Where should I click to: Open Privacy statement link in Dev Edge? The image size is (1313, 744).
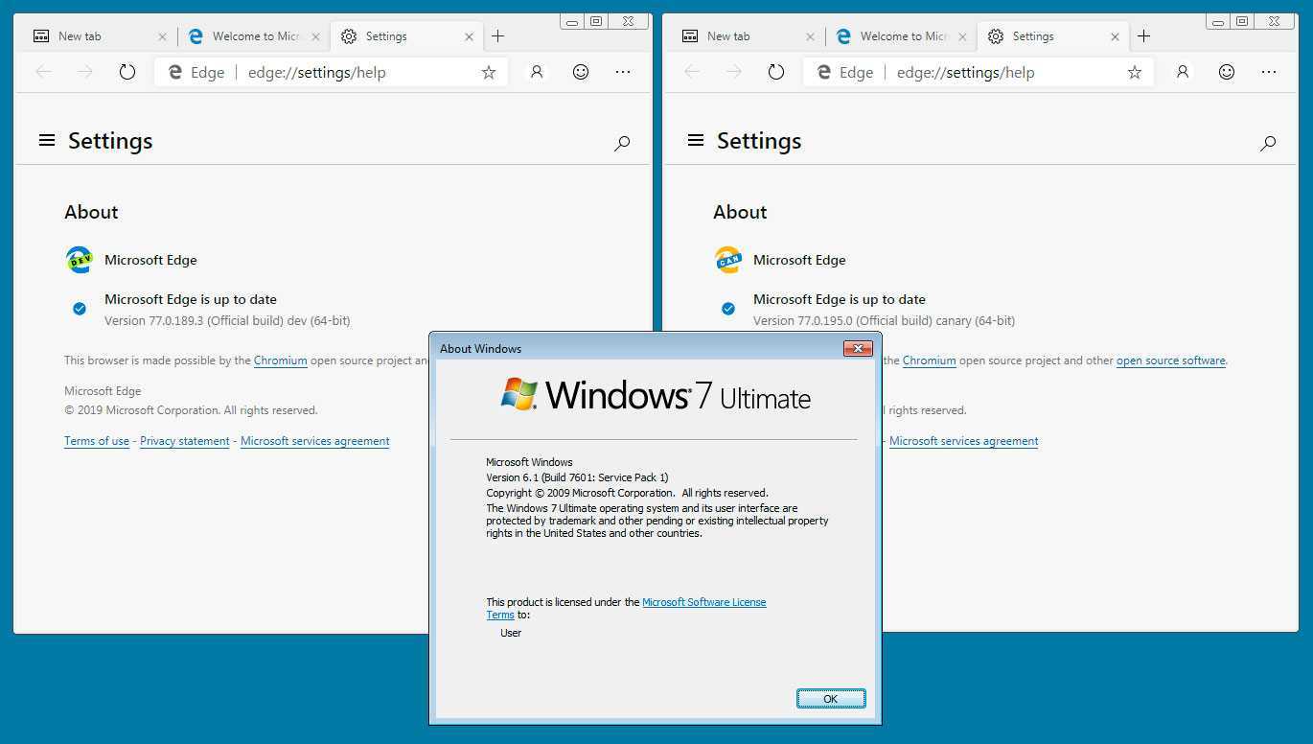pos(185,441)
